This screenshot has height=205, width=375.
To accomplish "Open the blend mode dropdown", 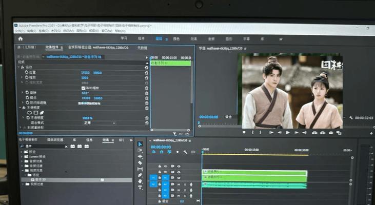I will click(x=99, y=123).
